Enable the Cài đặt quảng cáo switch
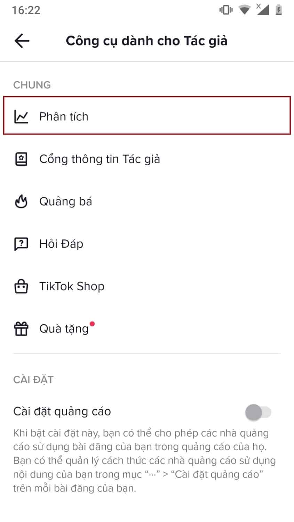 258,412
